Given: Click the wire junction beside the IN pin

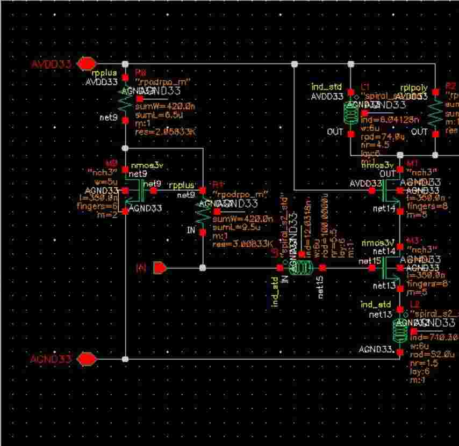Looking at the screenshot, I should coord(203,267).
